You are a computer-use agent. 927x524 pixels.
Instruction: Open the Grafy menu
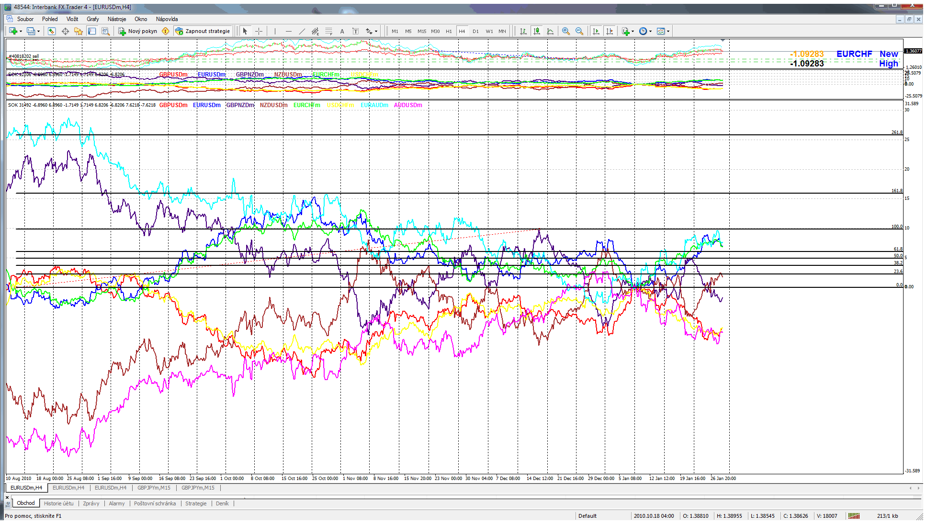93,19
